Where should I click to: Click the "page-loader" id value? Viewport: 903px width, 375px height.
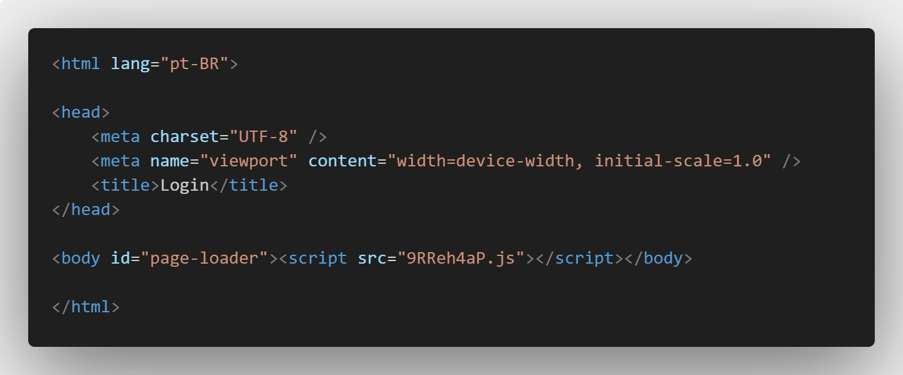205,259
